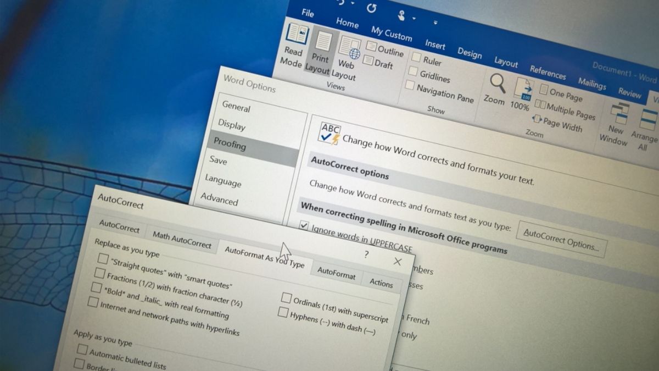This screenshot has width=659, height=371.
Task: Switch to the References tab
Action: [548, 73]
